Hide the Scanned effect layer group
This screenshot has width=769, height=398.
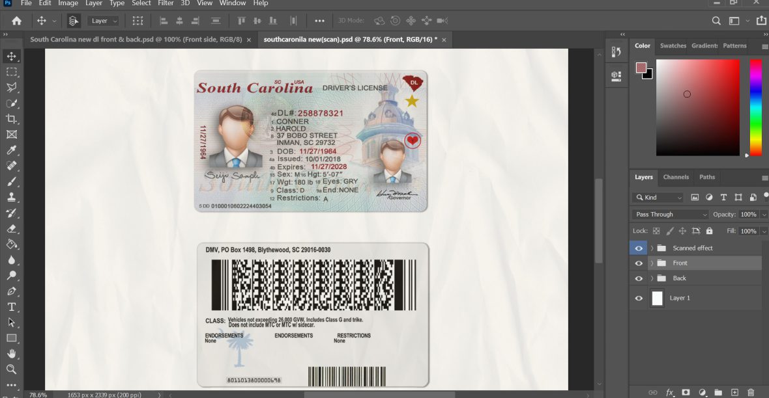[x=639, y=248]
